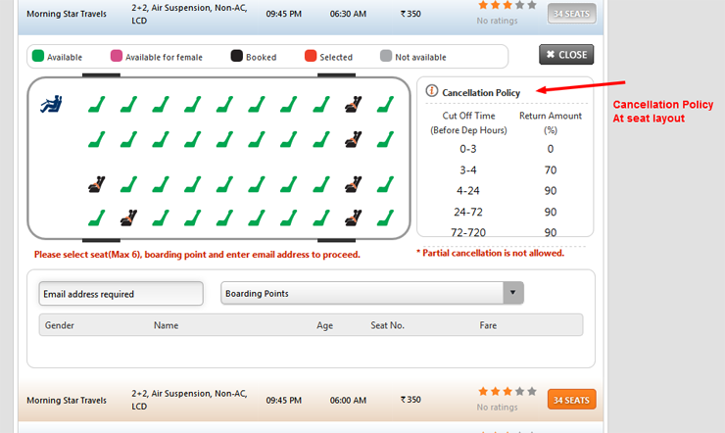Click the driver steering wheel icon
This screenshot has width=725, height=433.
coord(51,103)
